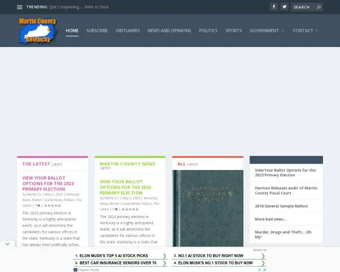Screen dimensions: 340x272
Task: Click The Latest section heading
Action: point(36,164)
